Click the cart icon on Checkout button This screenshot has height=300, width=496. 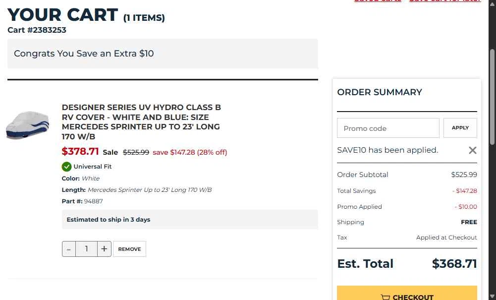(x=386, y=298)
